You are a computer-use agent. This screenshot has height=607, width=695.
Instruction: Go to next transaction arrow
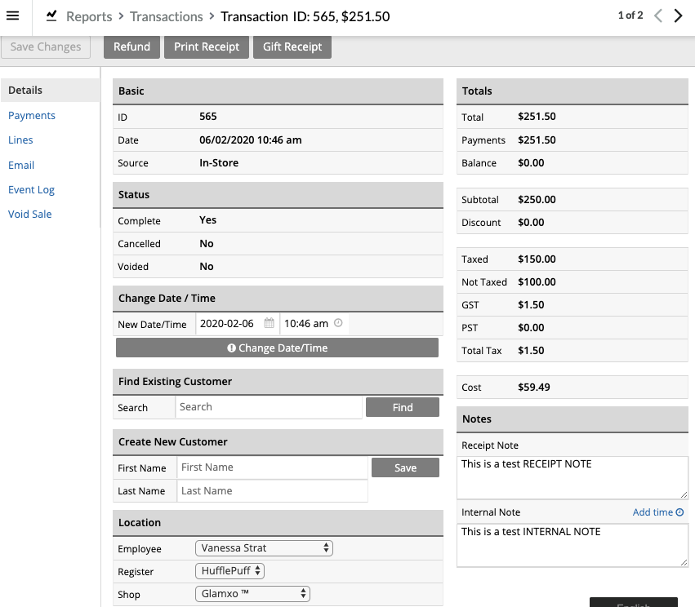click(678, 16)
